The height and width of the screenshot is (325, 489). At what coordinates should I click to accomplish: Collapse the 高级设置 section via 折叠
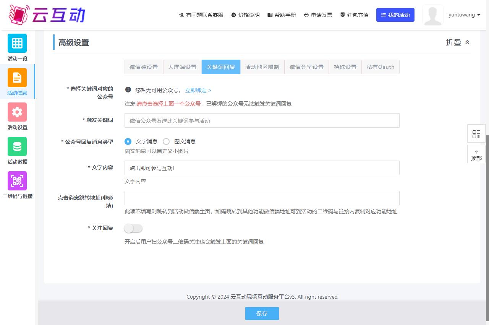pos(458,42)
